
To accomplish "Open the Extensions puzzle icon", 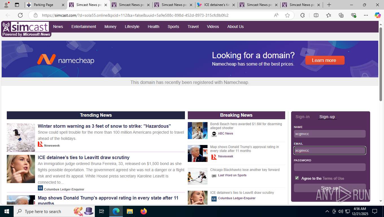I will point(302,15).
